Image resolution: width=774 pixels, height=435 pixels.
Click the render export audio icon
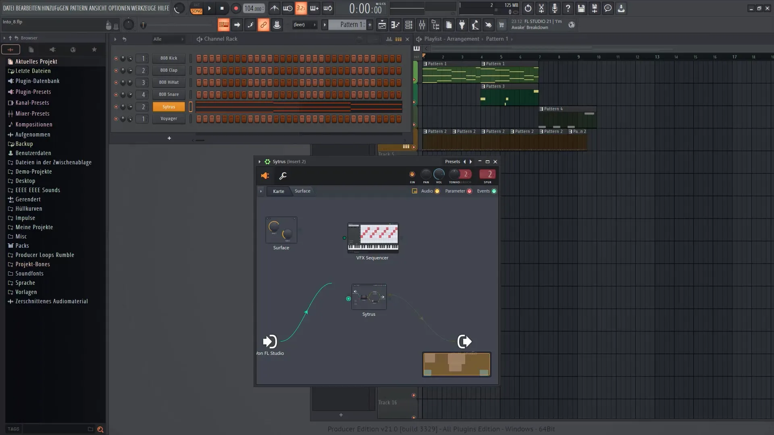pos(595,8)
